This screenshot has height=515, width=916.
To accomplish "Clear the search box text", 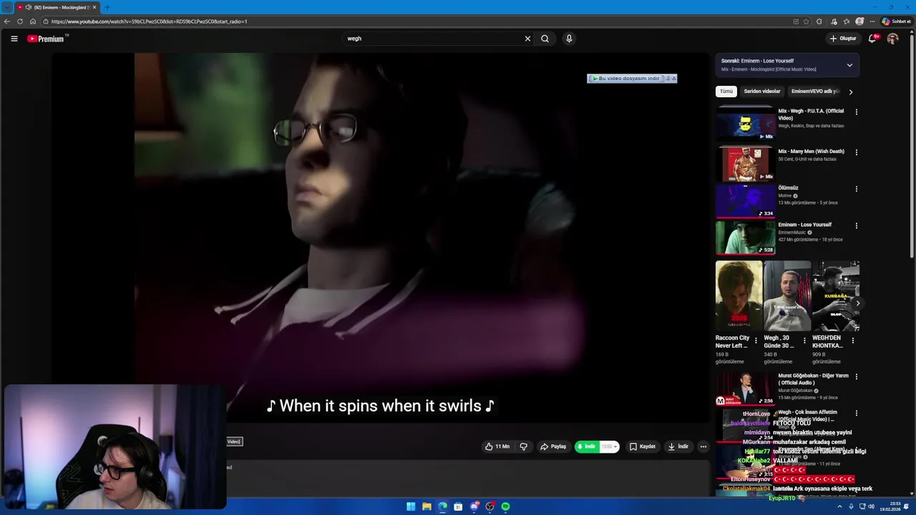I will coord(527,39).
